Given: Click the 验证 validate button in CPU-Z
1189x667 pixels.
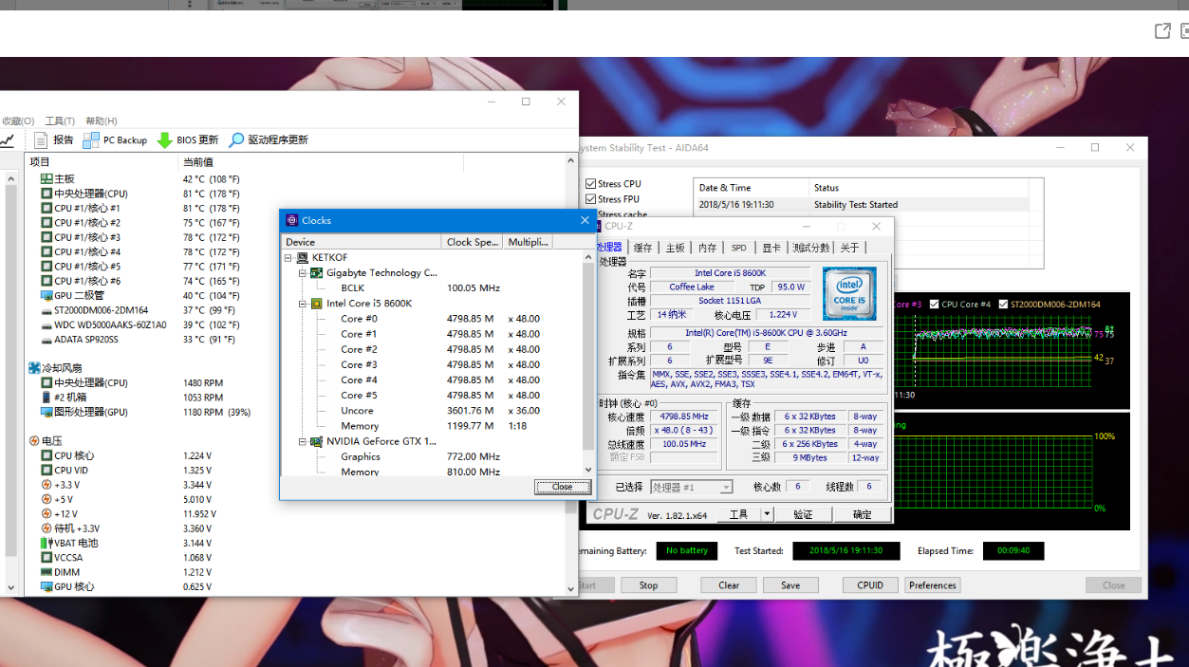Looking at the screenshot, I should pyautogui.click(x=804, y=512).
